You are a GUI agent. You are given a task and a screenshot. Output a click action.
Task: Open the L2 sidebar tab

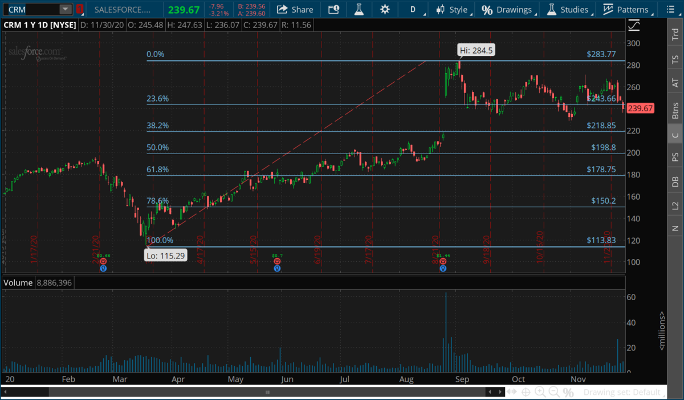click(x=675, y=205)
